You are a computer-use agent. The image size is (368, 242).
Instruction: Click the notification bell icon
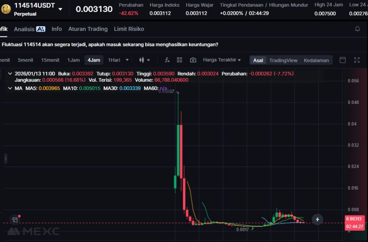click(357, 29)
